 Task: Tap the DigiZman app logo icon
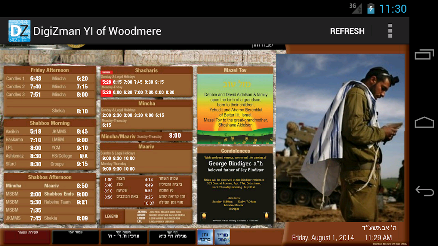click(x=19, y=31)
